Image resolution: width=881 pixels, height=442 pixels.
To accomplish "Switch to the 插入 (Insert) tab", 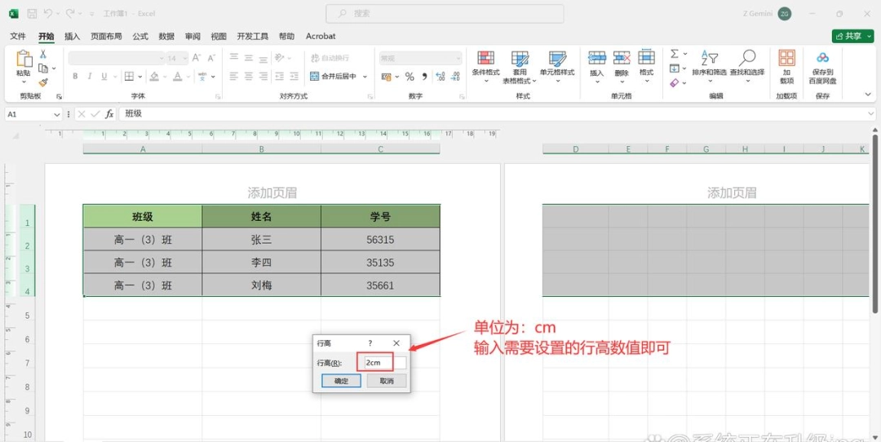I will 73,36.
